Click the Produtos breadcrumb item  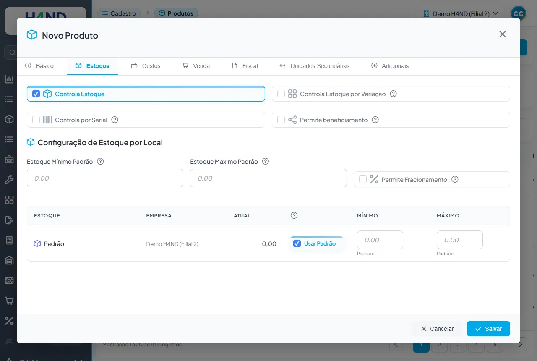(x=176, y=13)
